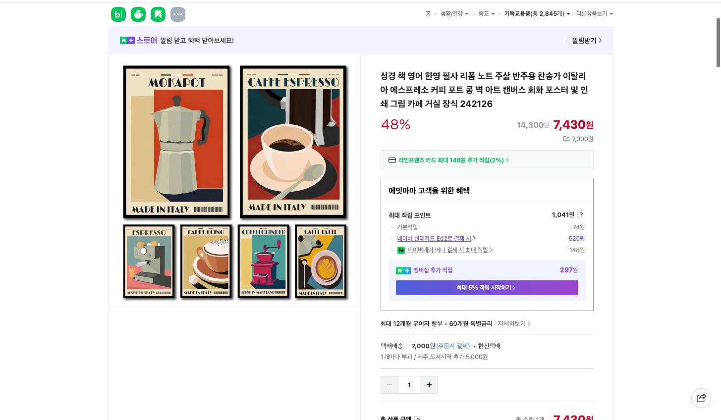Screen dimensions: 721x420
Task: Select the Cappuccino poster thumbnail
Action: 206,262
